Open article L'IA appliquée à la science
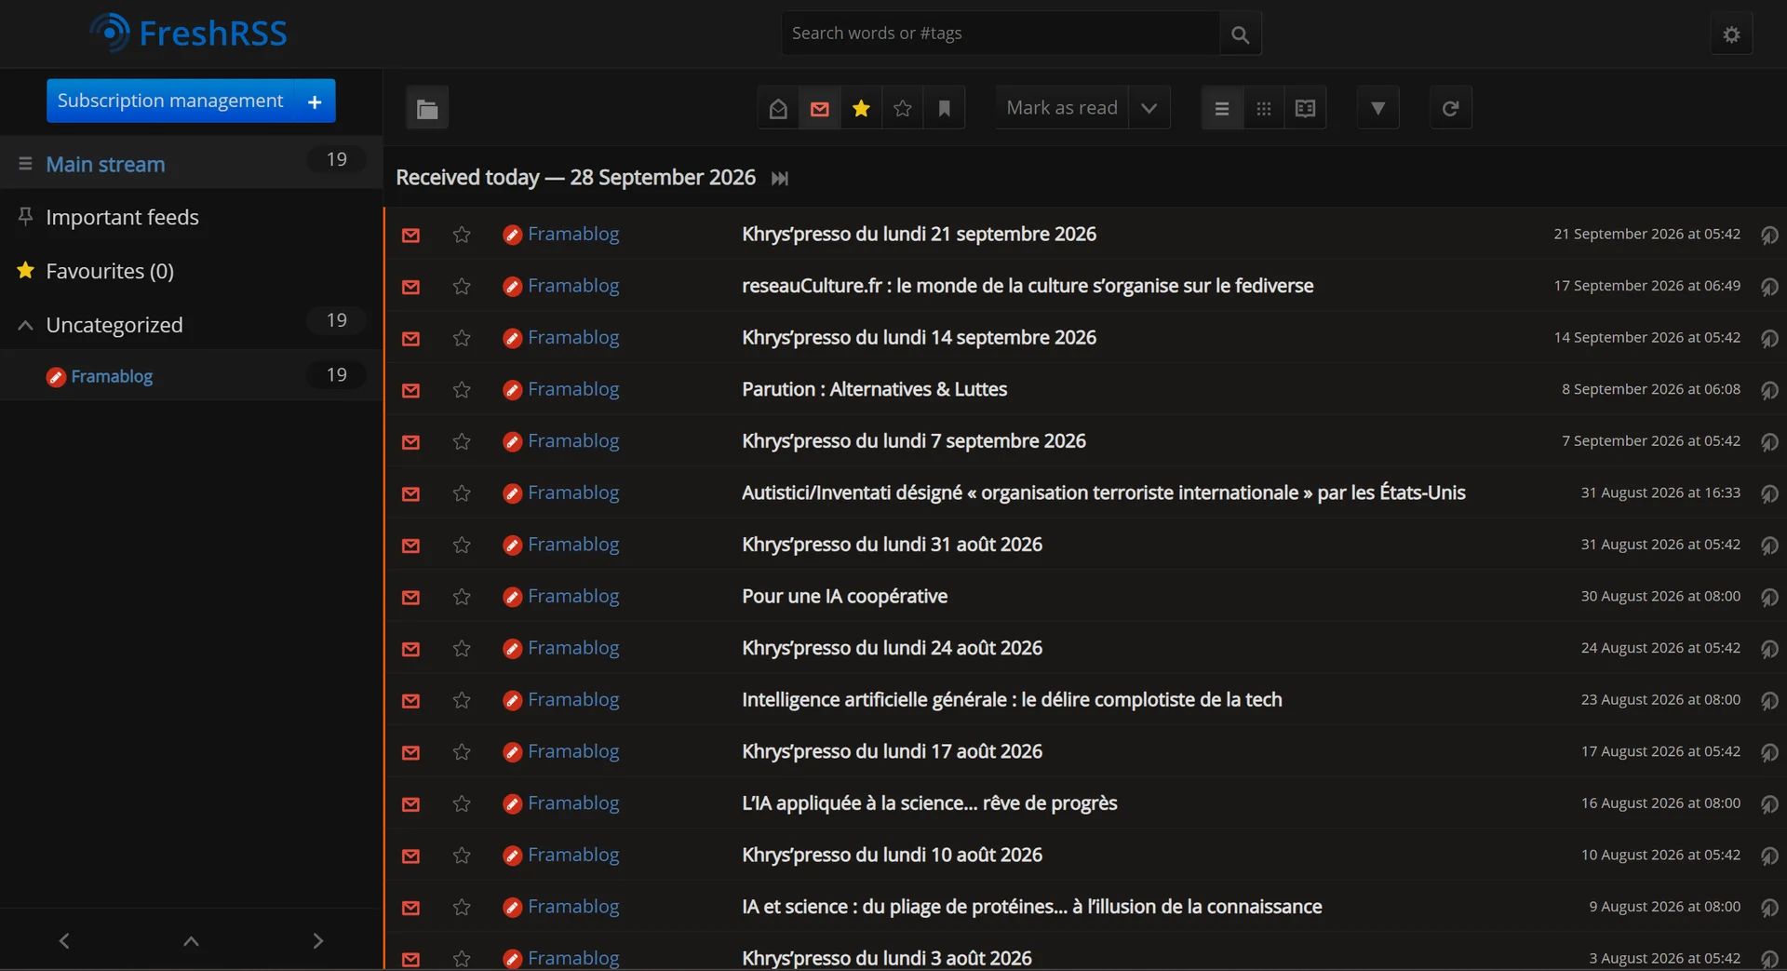 point(930,802)
